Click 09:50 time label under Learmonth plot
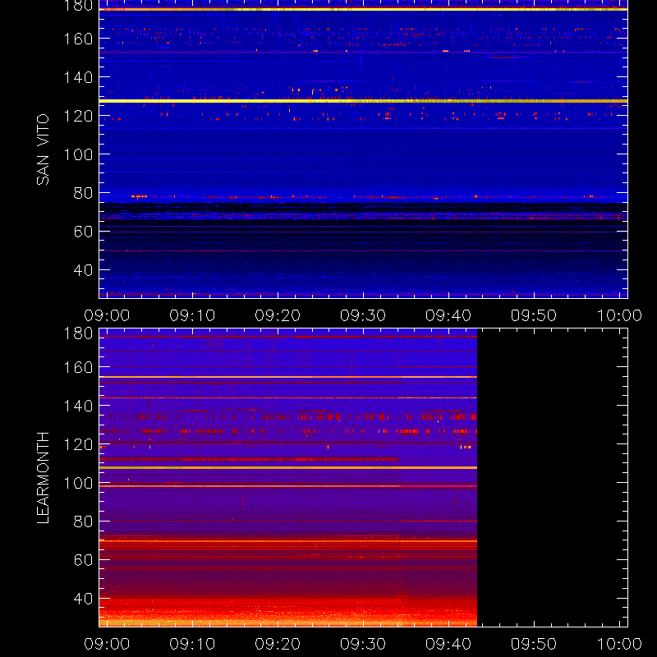Screen dimensions: 657x657 click(533, 644)
